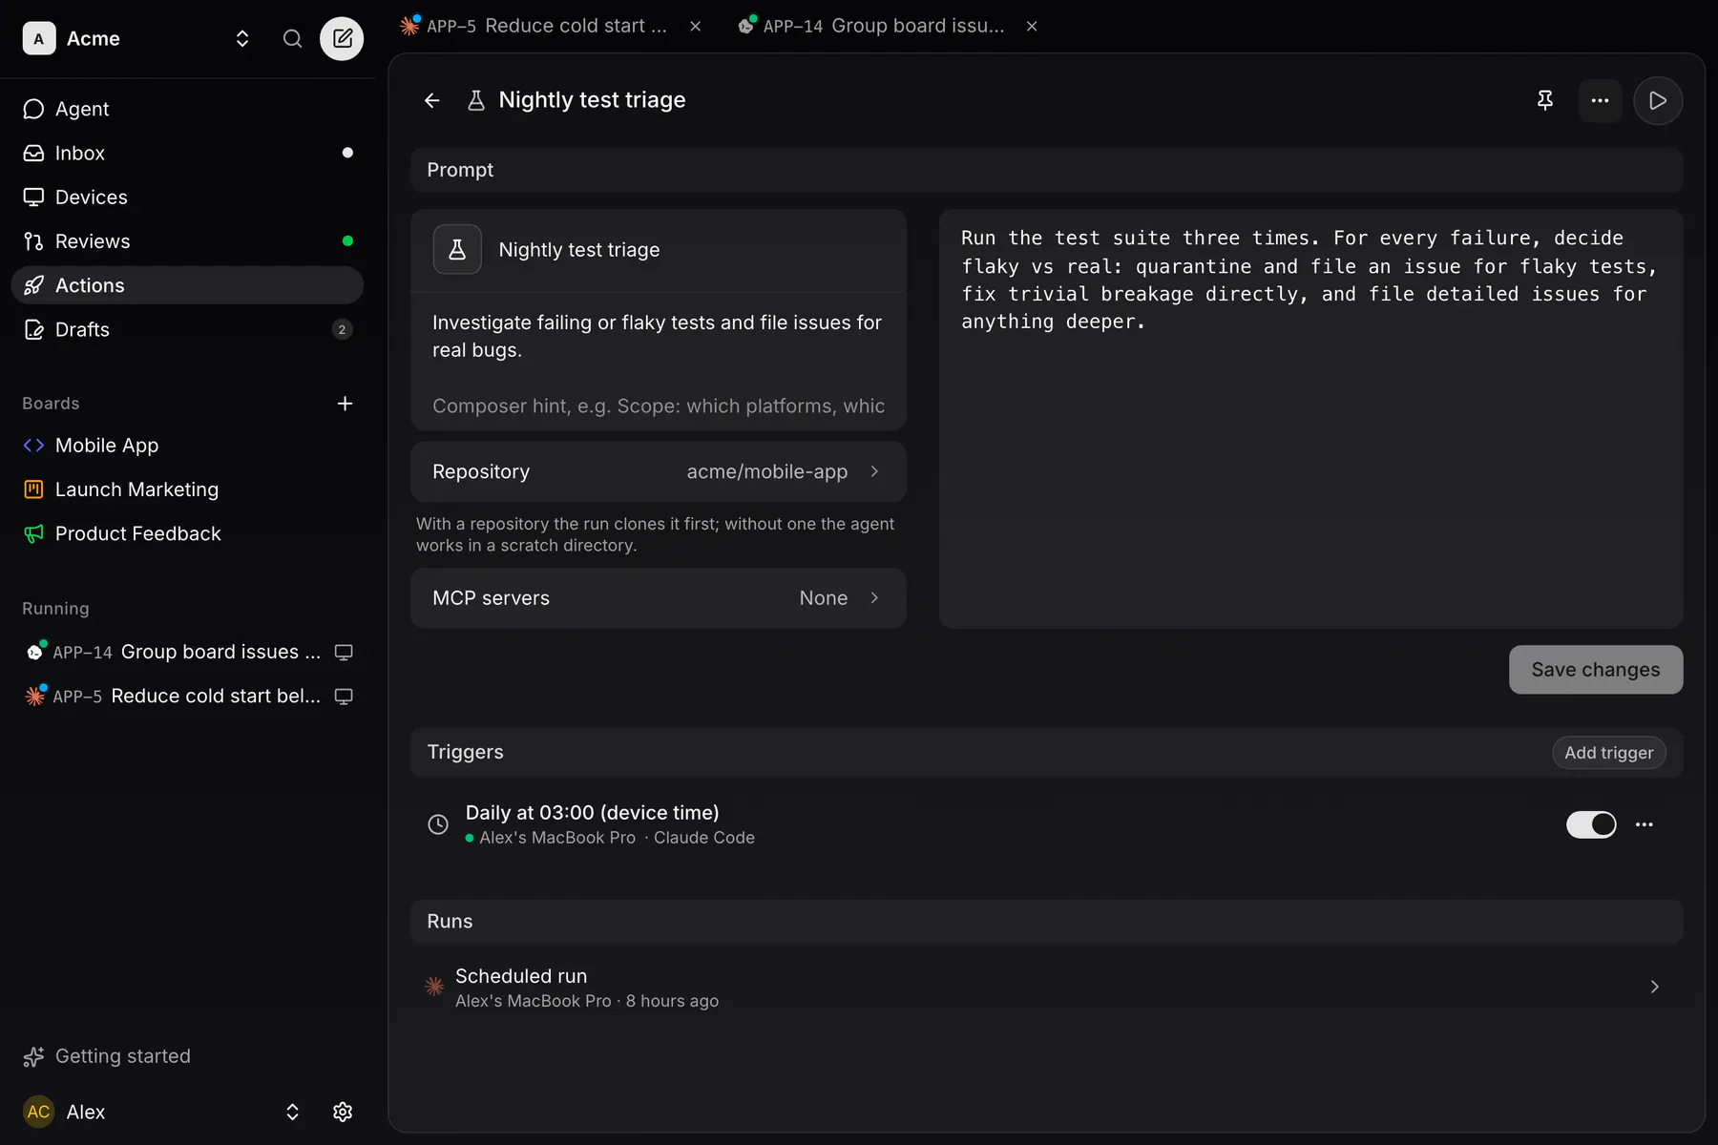Switch to the APP-14 Group board issues tab
The height and width of the screenshot is (1145, 1718).
872,26
